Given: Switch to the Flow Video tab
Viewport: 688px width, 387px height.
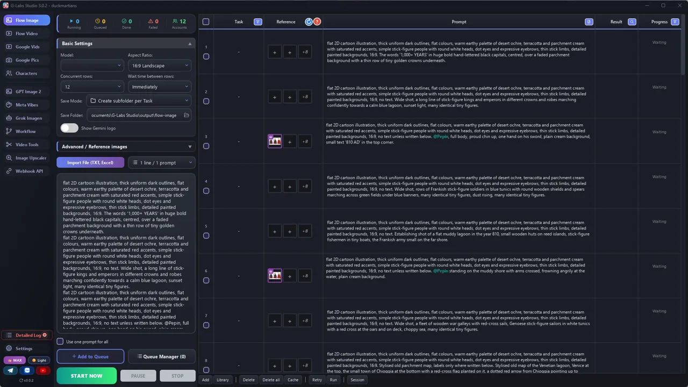Looking at the screenshot, I should [26, 33].
